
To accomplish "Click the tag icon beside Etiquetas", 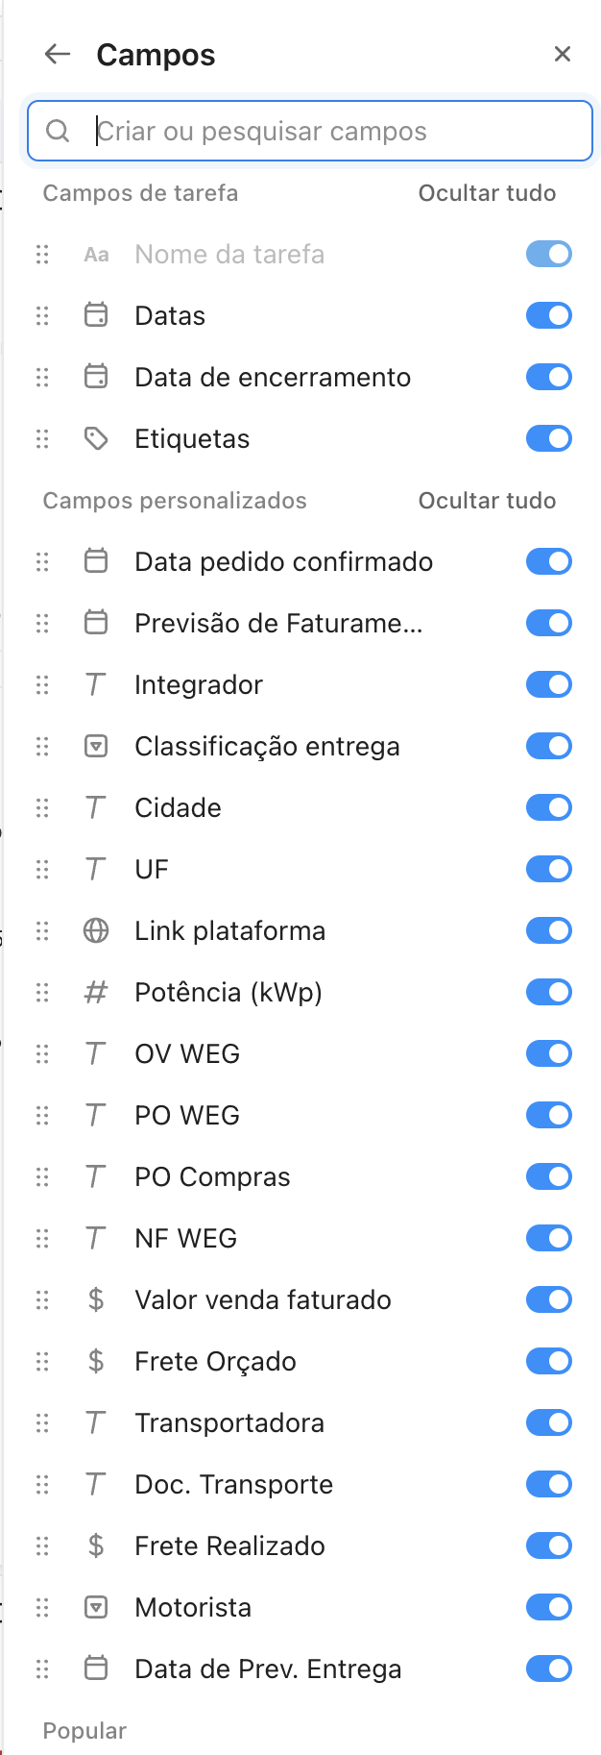I will [x=96, y=439].
